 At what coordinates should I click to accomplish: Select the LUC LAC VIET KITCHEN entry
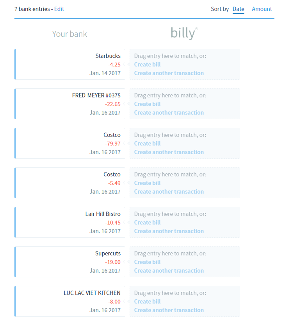[x=70, y=302]
